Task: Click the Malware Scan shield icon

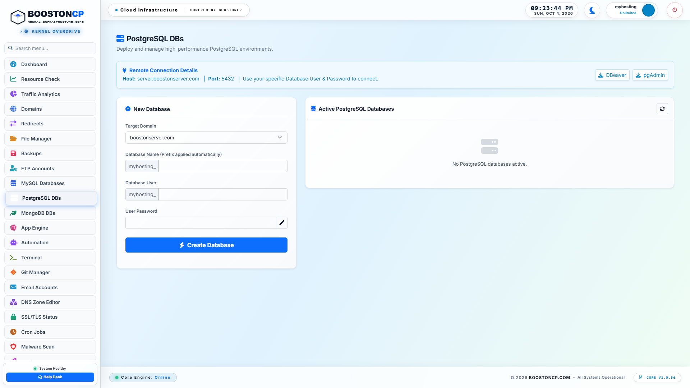Action: [13, 347]
